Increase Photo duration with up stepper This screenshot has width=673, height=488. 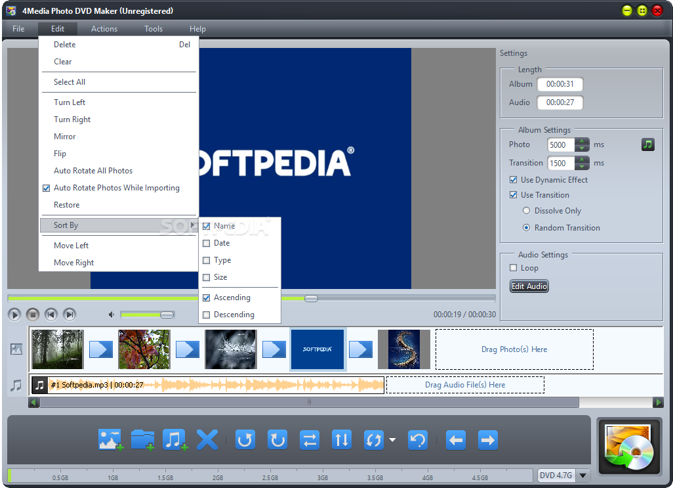pyautogui.click(x=582, y=141)
